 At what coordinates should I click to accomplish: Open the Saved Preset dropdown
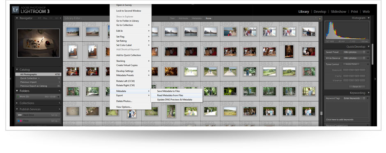pos(354,52)
